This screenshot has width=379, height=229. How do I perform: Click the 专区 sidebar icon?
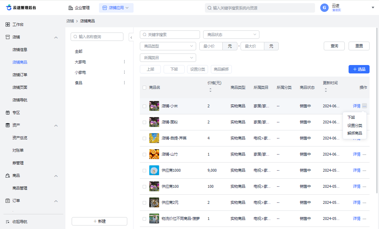tap(8, 113)
